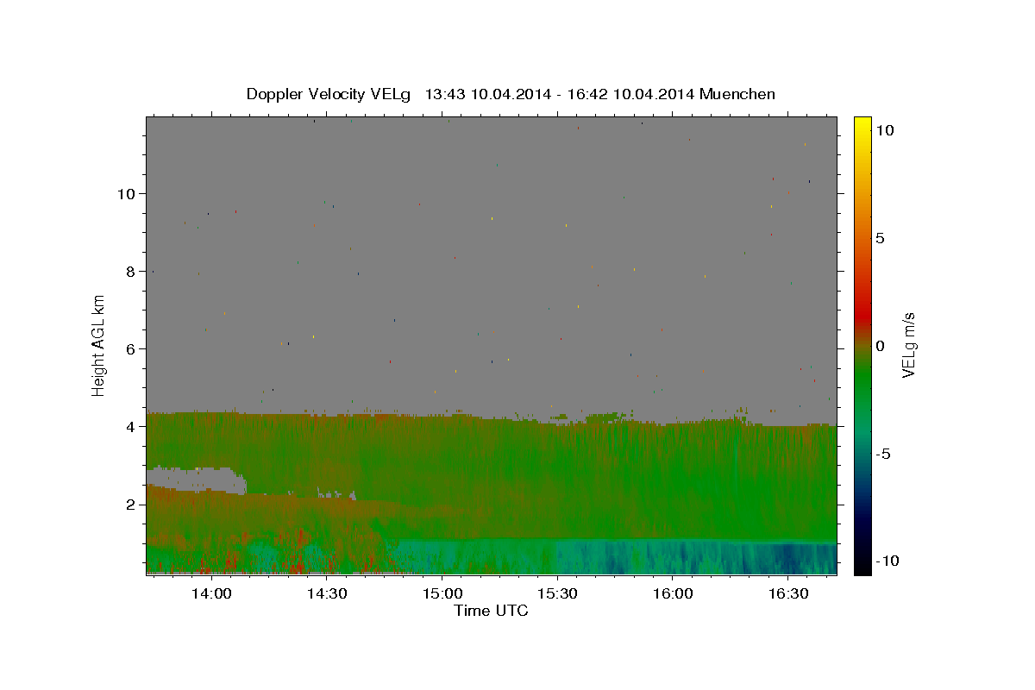1035x690 pixels.
Task: Click the colorbar value 0 label
Action: point(880,346)
